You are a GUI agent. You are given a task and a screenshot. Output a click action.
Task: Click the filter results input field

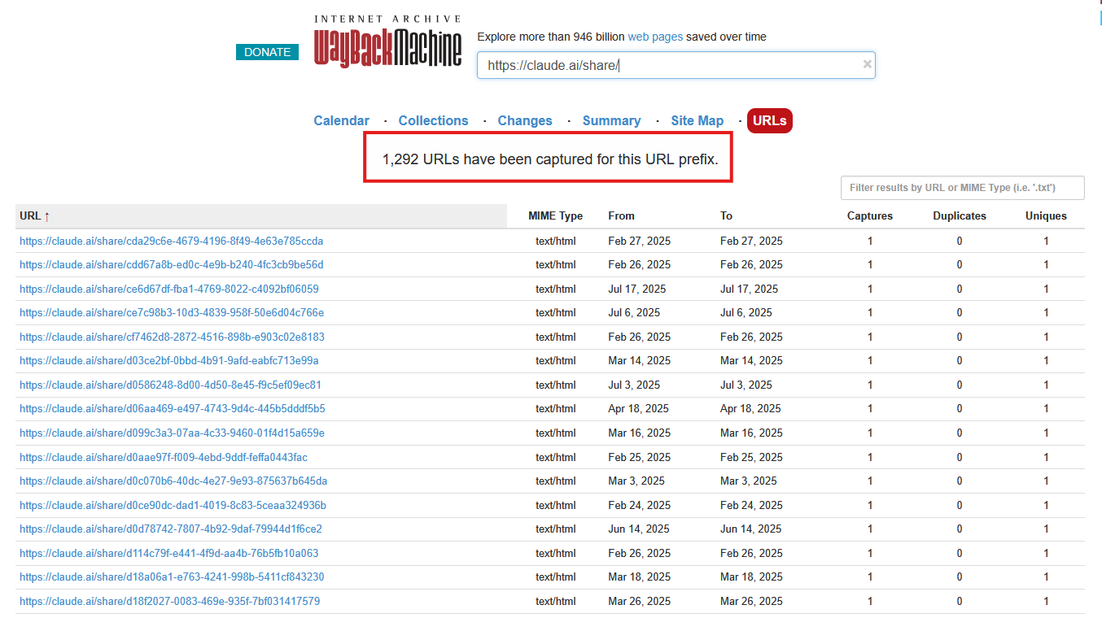963,188
